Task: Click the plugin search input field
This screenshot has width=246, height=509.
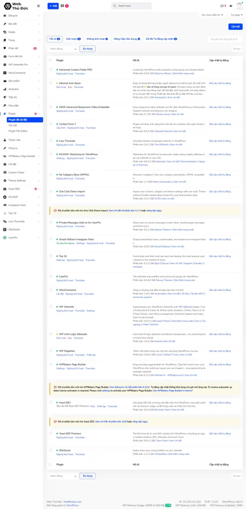Action: (225, 39)
